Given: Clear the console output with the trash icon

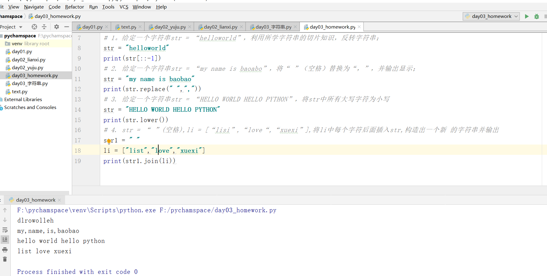Looking at the screenshot, I should pyautogui.click(x=5, y=259).
